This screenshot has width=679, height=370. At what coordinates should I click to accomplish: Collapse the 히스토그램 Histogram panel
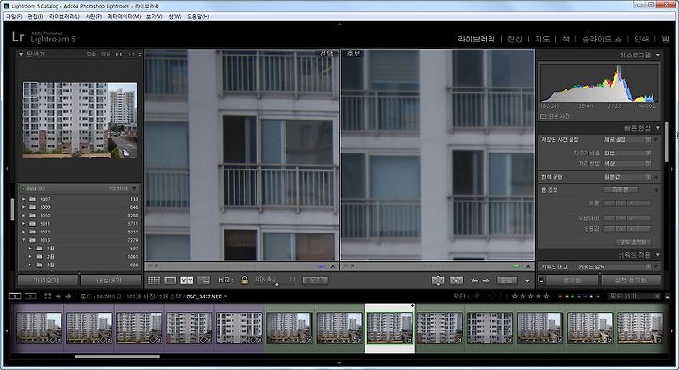658,55
